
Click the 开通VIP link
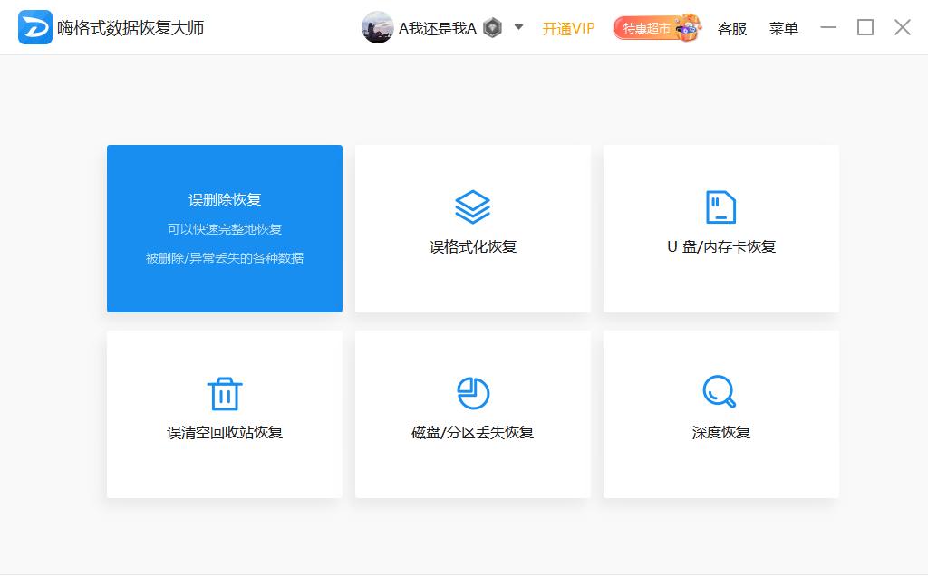pyautogui.click(x=567, y=28)
